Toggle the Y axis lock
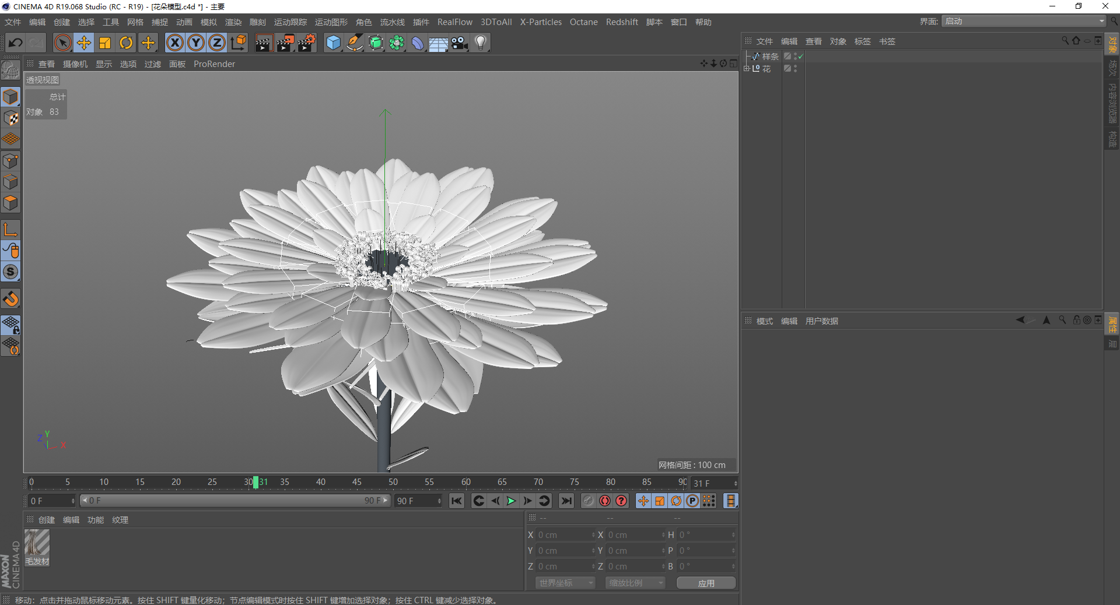Image resolution: width=1120 pixels, height=605 pixels. [x=196, y=43]
